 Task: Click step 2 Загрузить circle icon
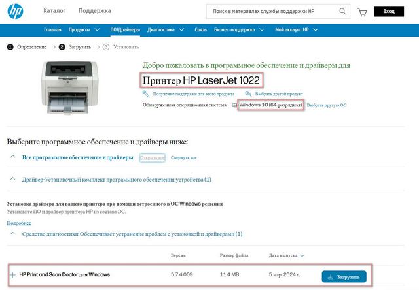[62, 47]
